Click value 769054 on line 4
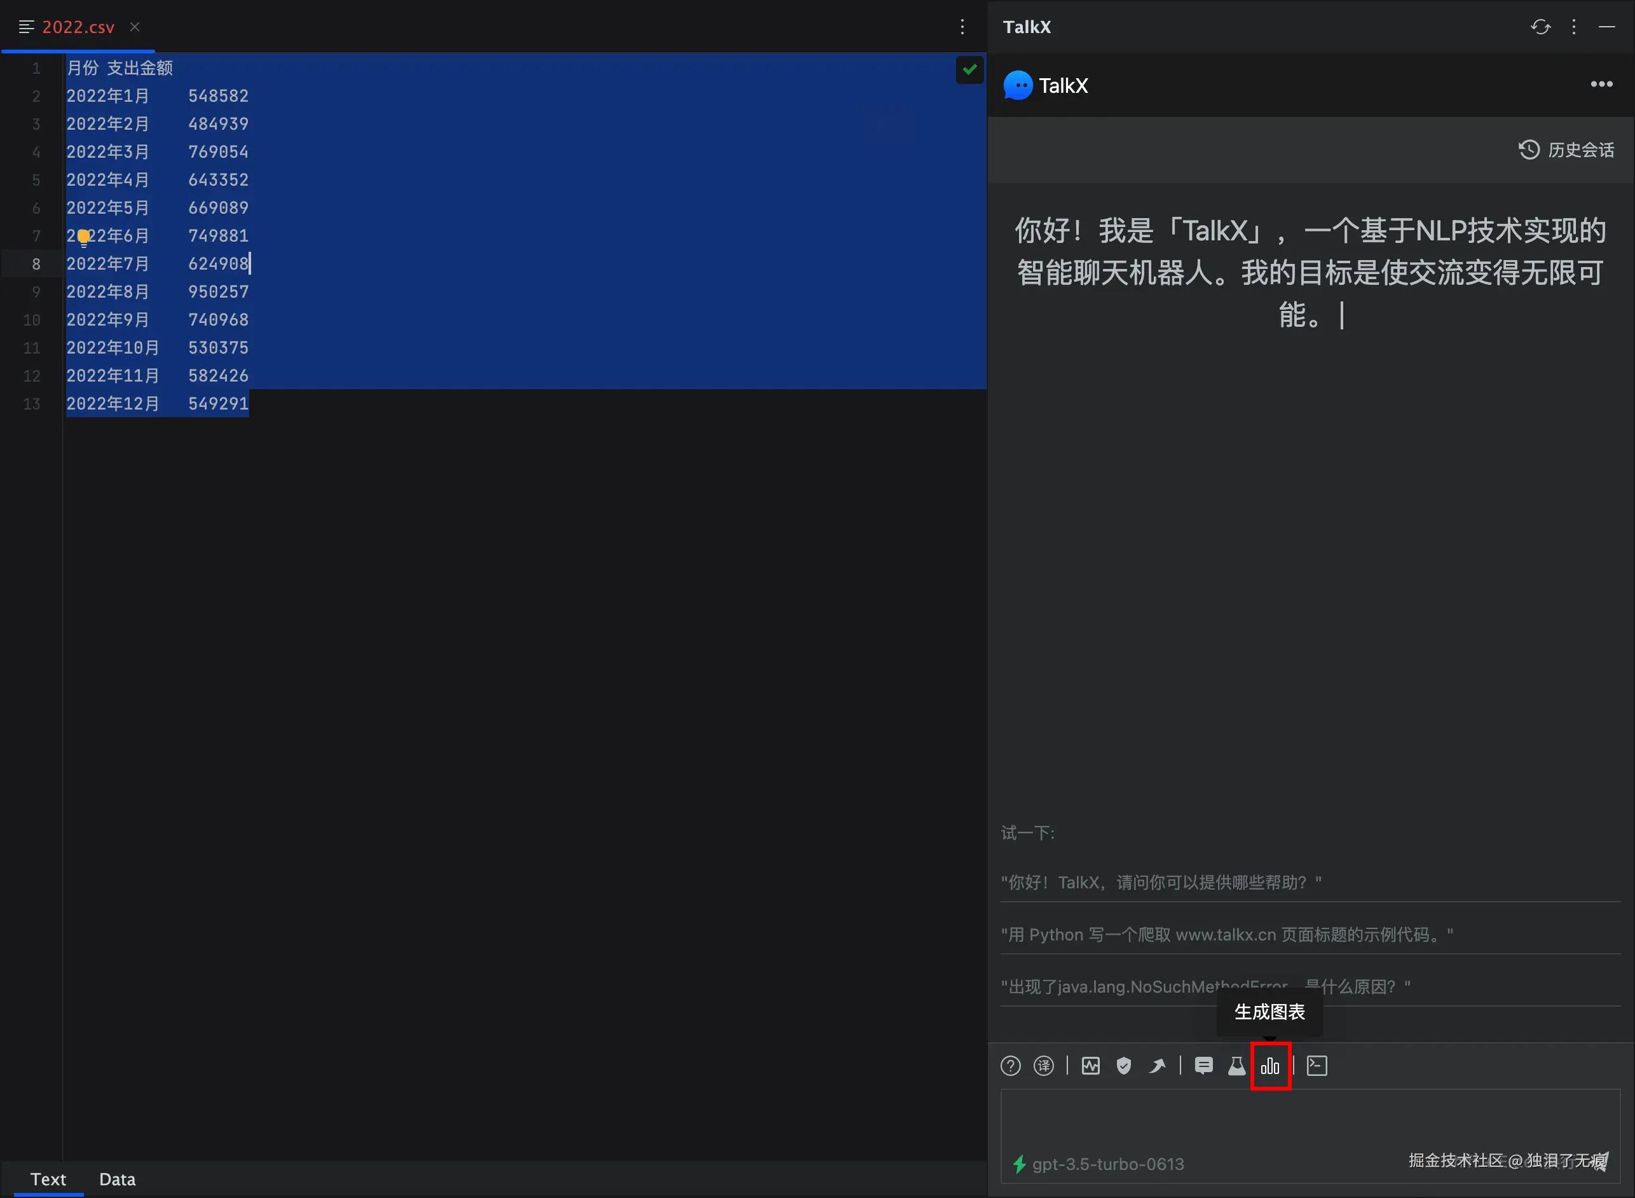1635x1198 pixels. (x=218, y=151)
